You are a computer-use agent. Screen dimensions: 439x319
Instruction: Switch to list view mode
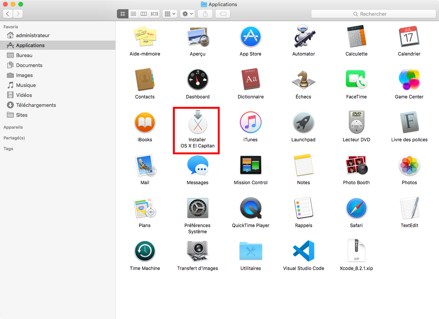(133, 14)
